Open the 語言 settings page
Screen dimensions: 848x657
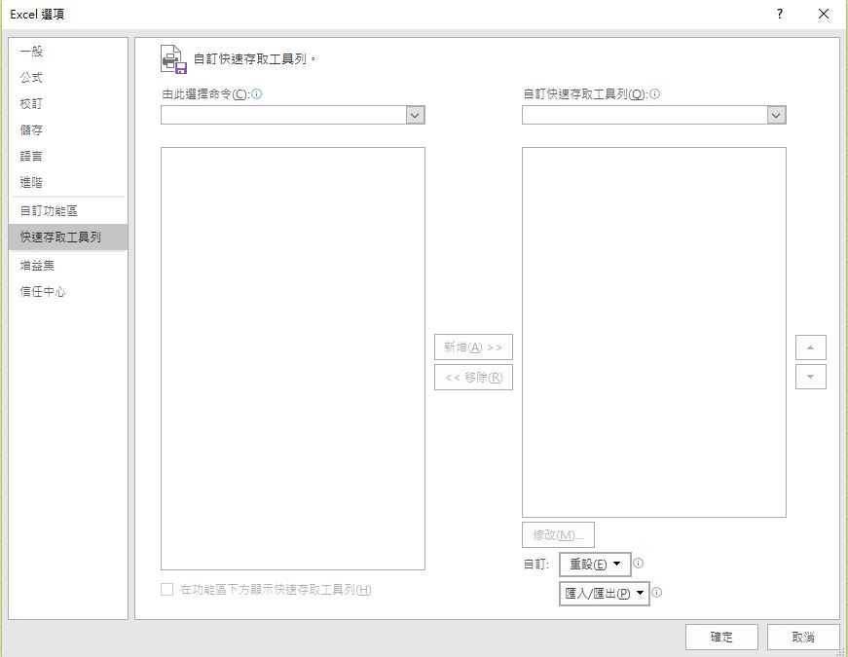click(67, 157)
